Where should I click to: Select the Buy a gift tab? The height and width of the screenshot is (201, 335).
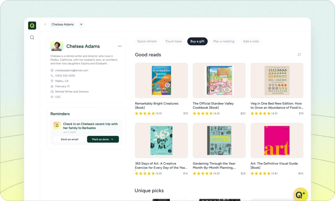point(197,41)
